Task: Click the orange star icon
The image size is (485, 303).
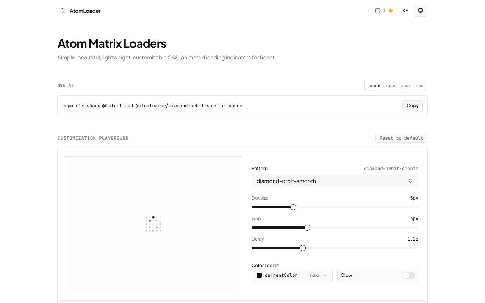Action: click(391, 11)
